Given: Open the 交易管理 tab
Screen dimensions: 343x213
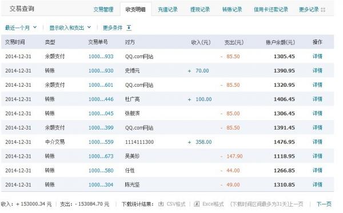Looking at the screenshot, I should pyautogui.click(x=103, y=9).
